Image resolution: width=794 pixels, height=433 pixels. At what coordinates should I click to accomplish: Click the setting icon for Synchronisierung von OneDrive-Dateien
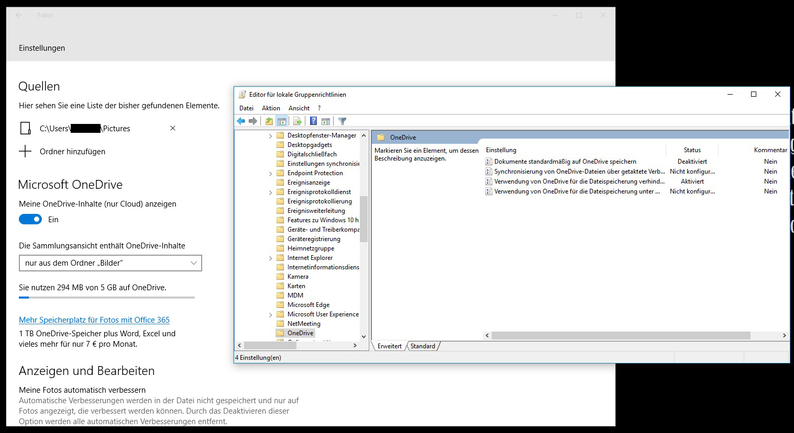(x=489, y=172)
